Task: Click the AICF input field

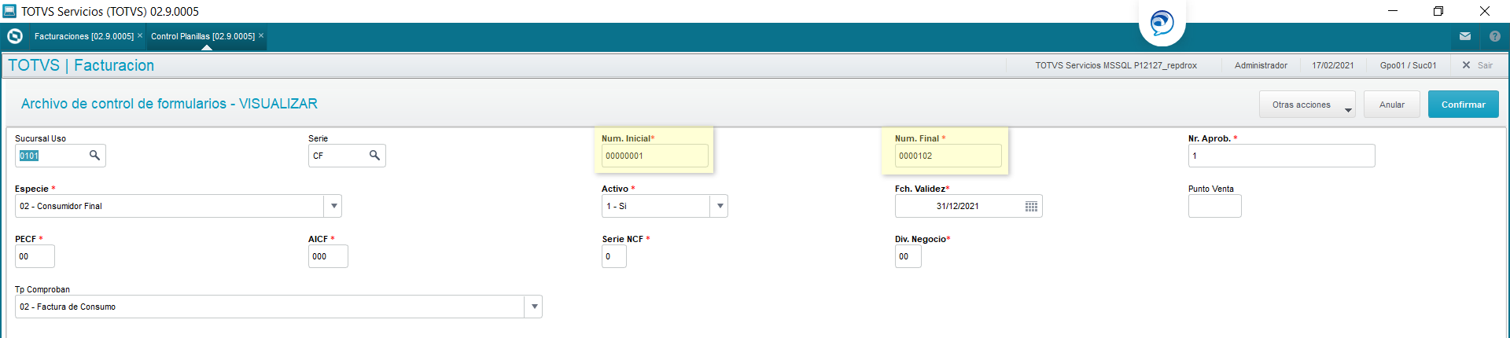Action: 328,256
